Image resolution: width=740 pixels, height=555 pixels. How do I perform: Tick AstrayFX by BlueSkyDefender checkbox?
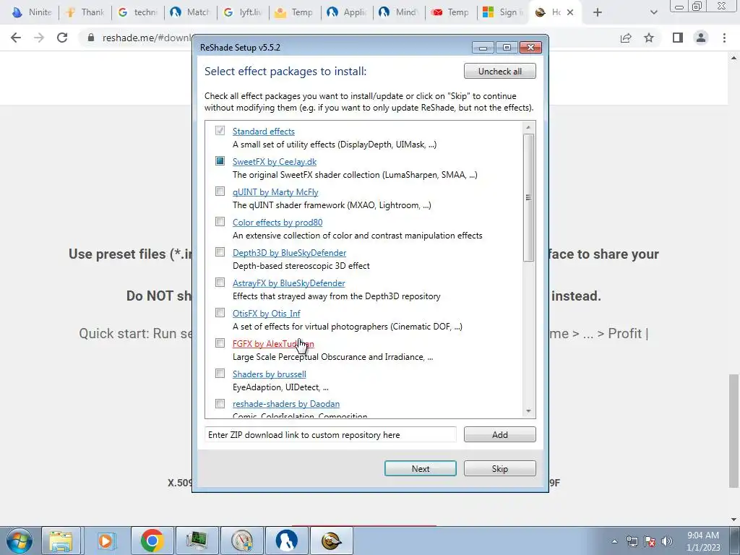(220, 283)
